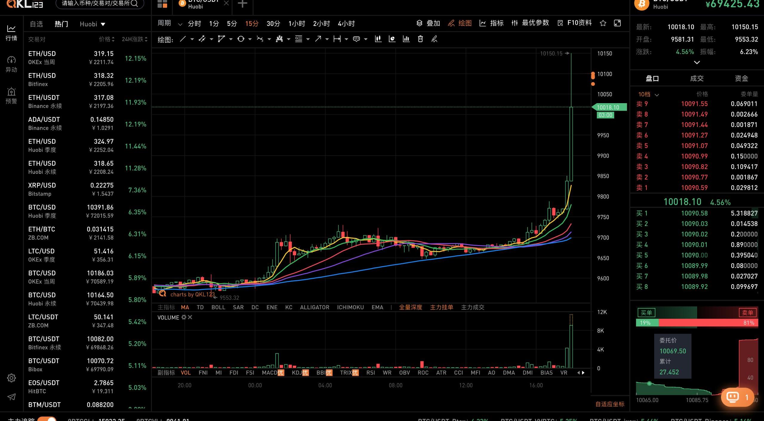Switch to 成交 trades tab
Screen dimensions: 764x421
point(697,78)
